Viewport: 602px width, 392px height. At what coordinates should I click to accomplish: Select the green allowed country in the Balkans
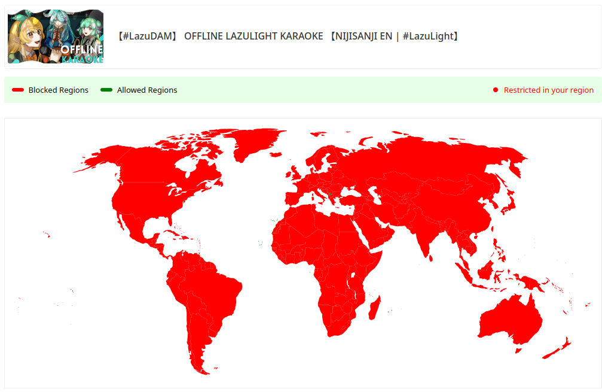click(x=330, y=194)
